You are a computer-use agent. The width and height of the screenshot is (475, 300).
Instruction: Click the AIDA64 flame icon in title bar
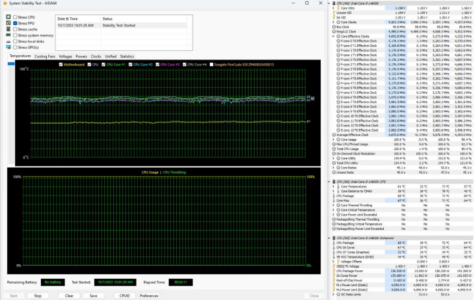click(x=4, y=5)
